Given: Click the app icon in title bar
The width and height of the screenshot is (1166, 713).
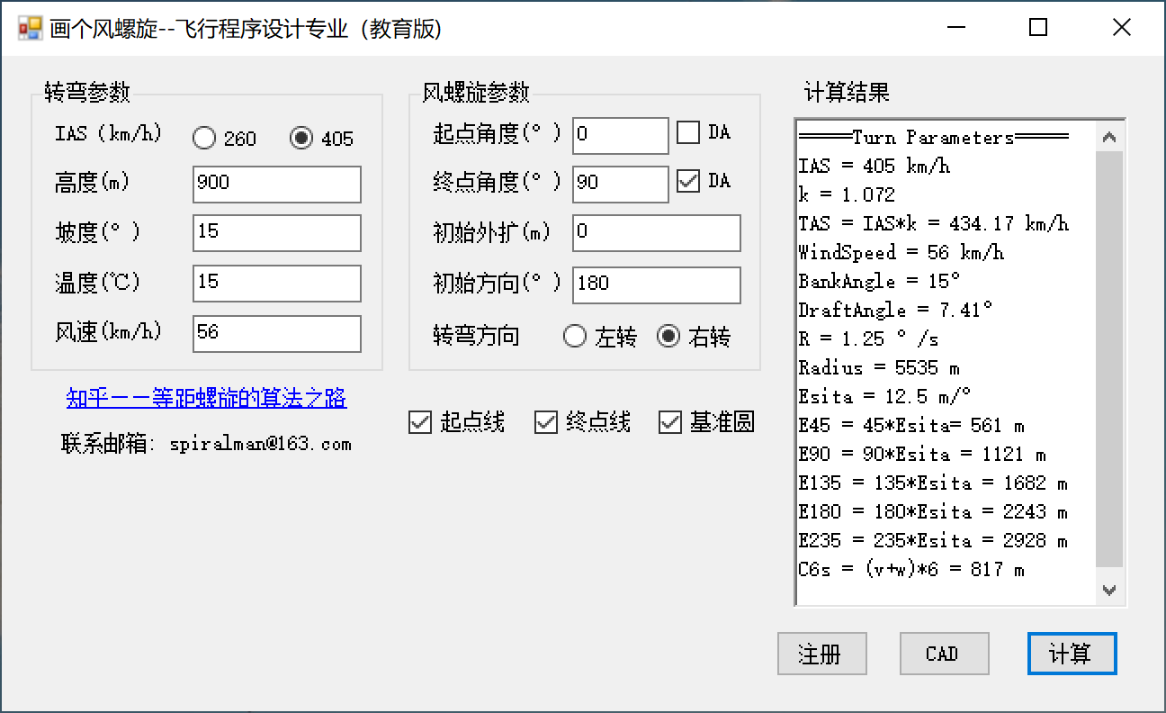Looking at the screenshot, I should coord(30,28).
